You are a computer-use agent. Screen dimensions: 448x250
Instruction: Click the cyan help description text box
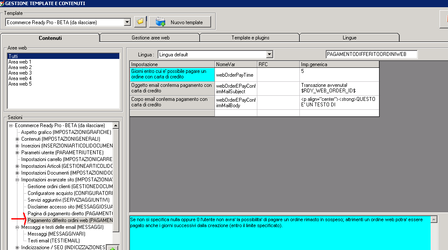pyautogui.click(x=280, y=233)
